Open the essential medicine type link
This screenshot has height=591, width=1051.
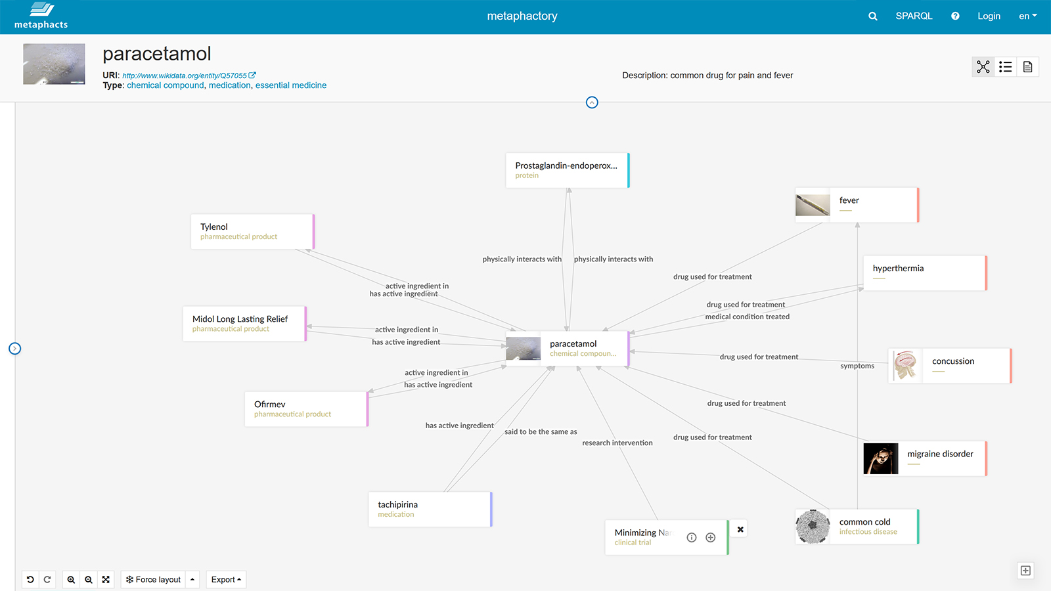[x=291, y=85]
